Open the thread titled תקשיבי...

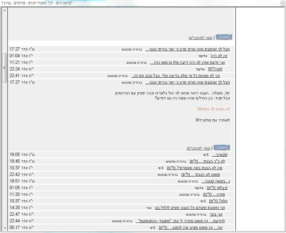(x=220, y=155)
